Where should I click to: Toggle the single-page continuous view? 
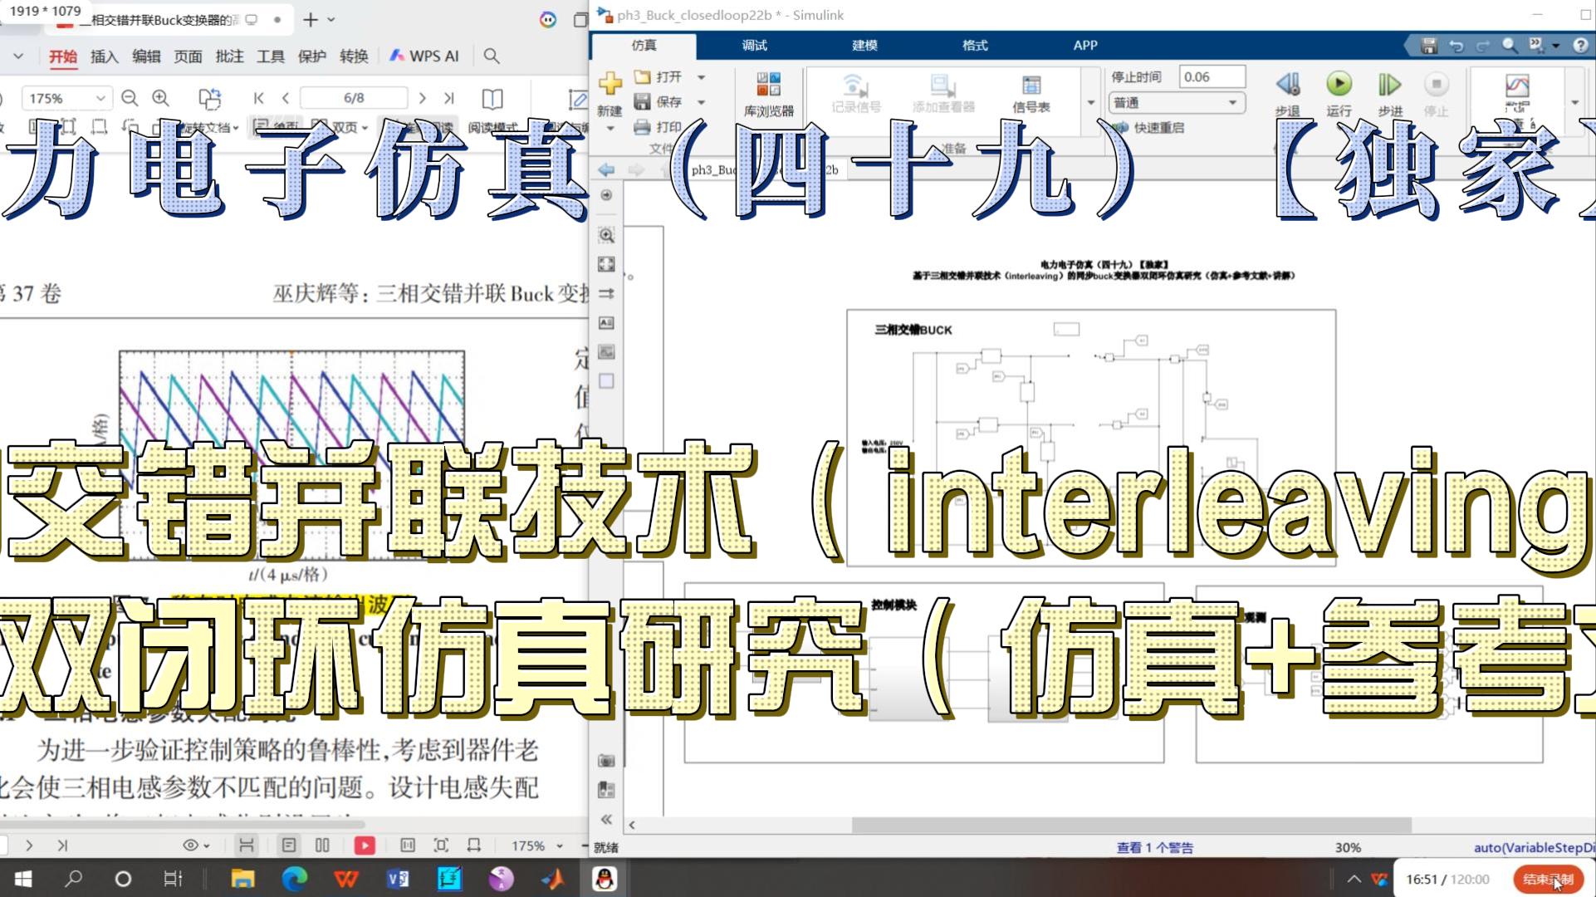289,846
